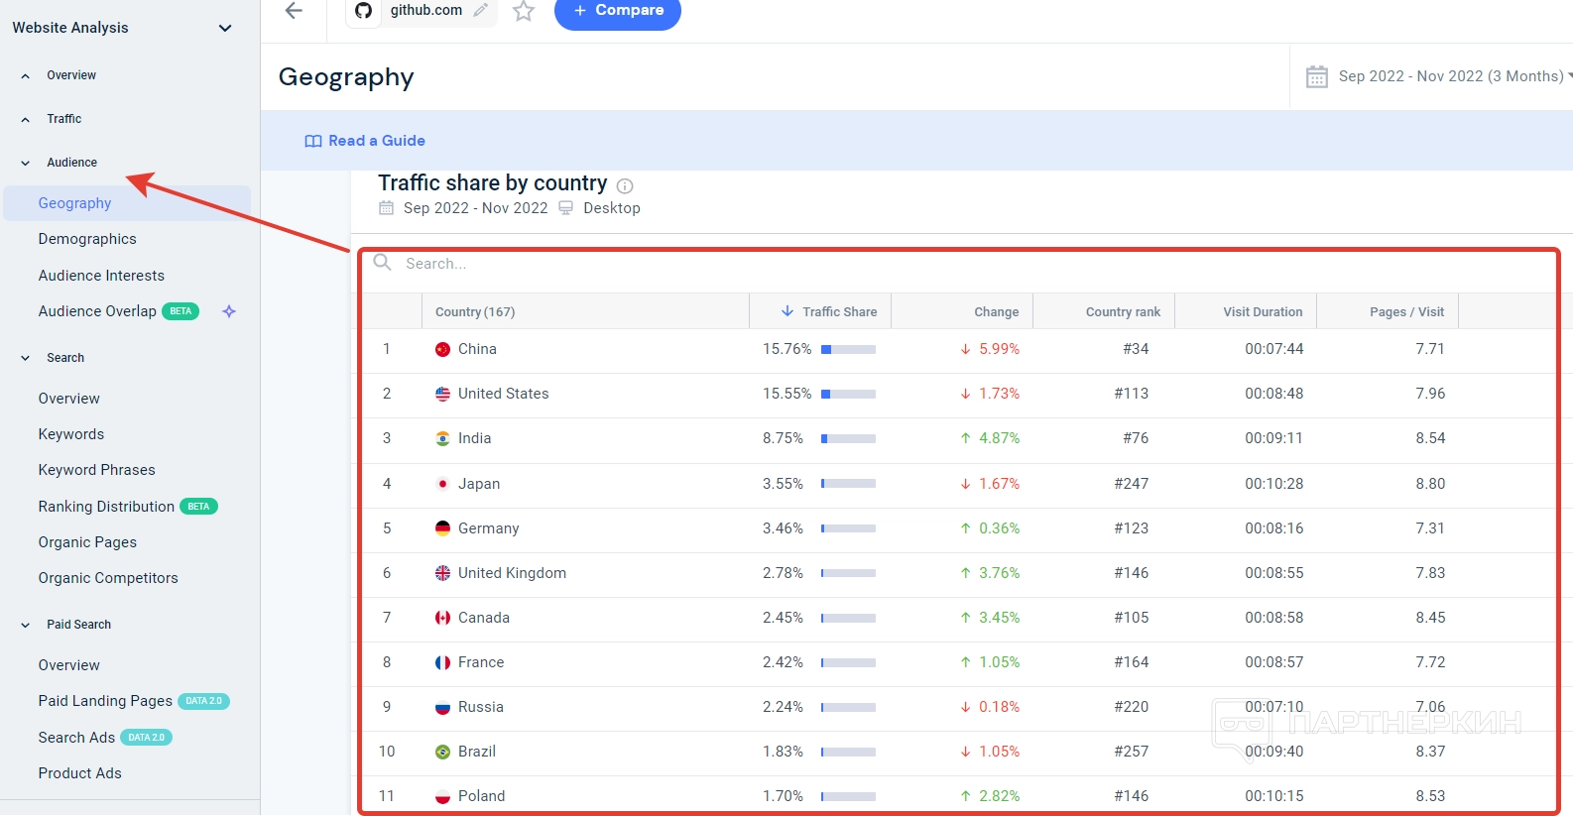
Task: Sort table by Visit Duration column
Action: [x=1262, y=311]
